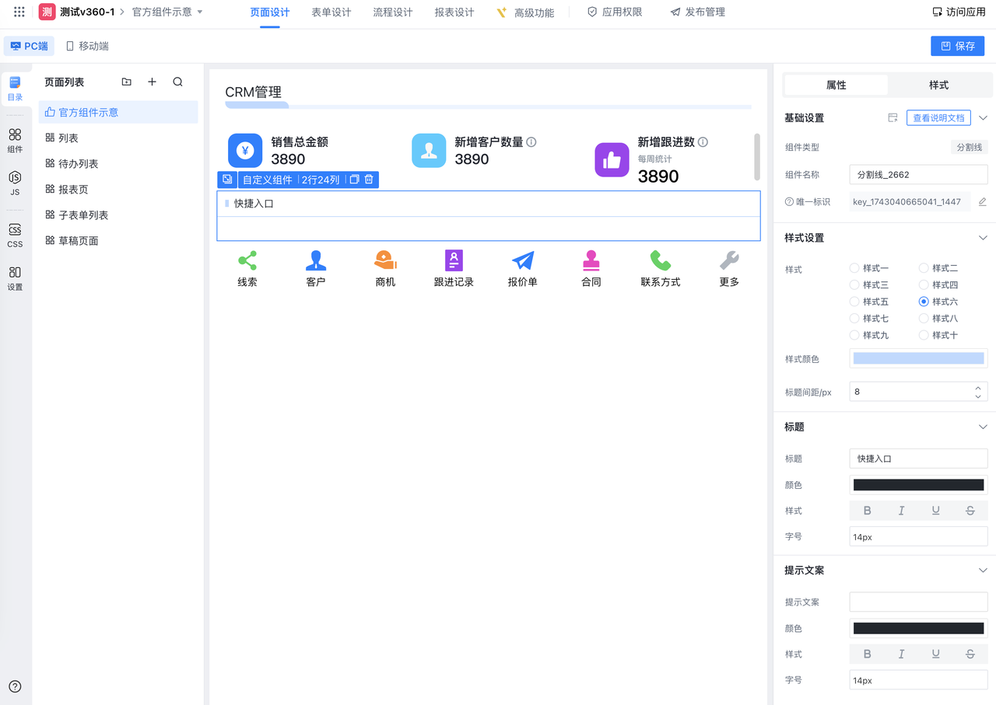
Task: Open 查看说明文档 documentation link
Action: tap(938, 118)
